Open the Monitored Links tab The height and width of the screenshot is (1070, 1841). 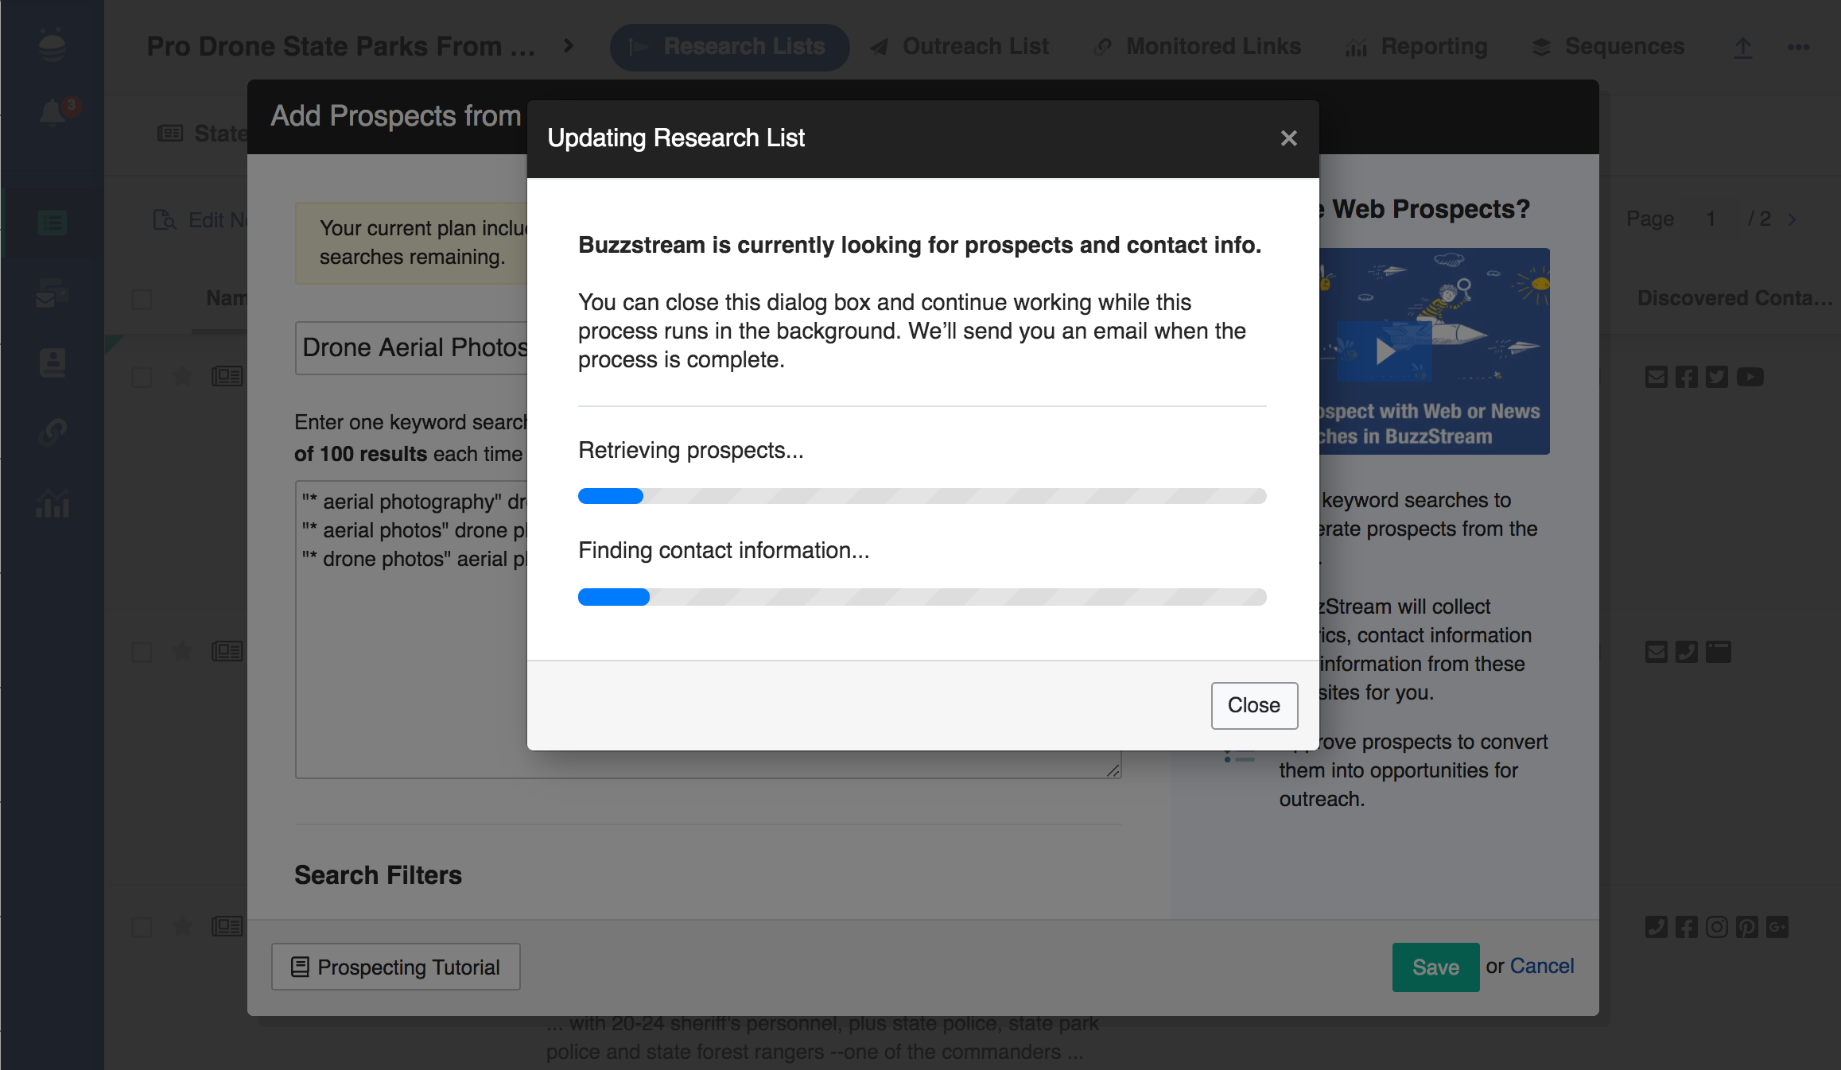pos(1197,47)
